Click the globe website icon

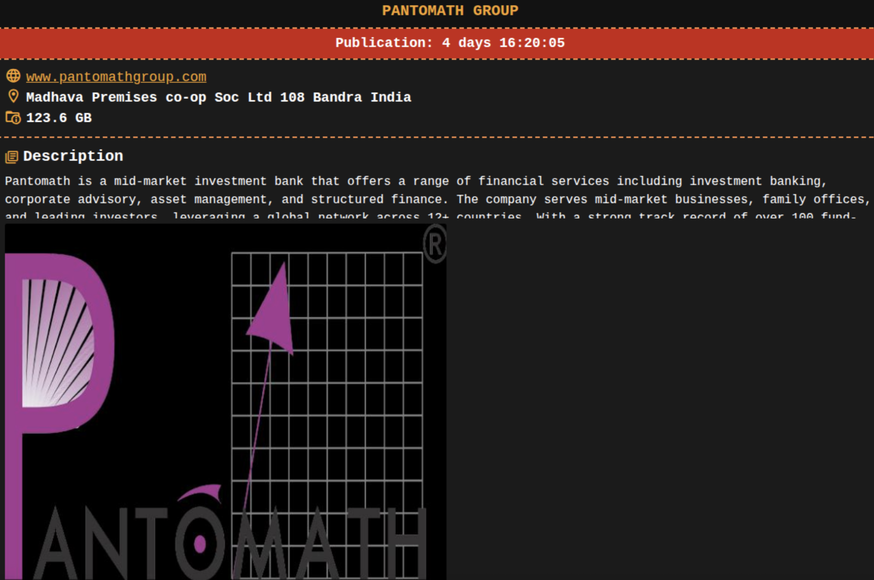[13, 76]
